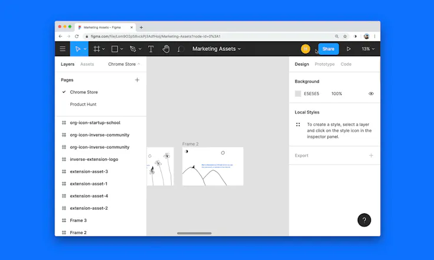
Task: Collapse the Chrome Store pages dropdown
Action: coord(124,64)
